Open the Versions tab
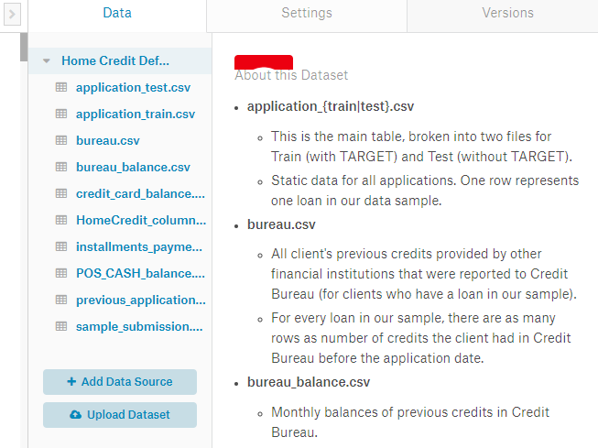Image resolution: width=598 pixels, height=448 pixels. (507, 14)
